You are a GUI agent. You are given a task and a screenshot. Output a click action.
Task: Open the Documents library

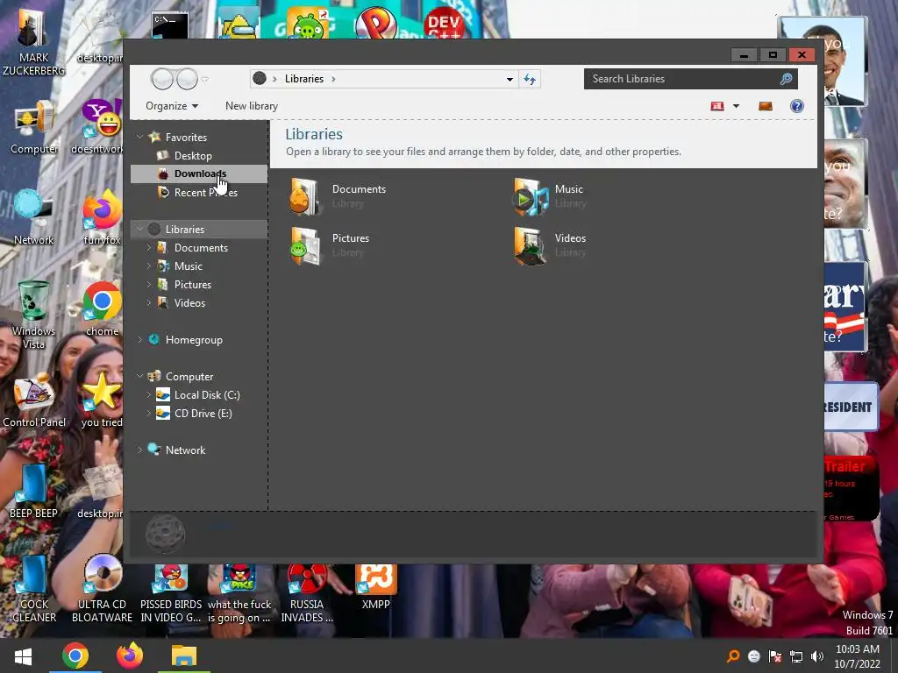tap(338, 196)
